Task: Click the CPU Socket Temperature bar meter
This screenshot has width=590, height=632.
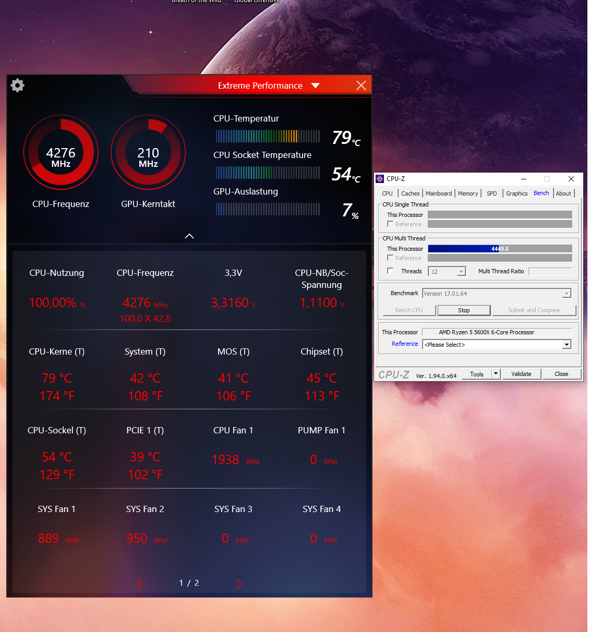Action: (268, 173)
